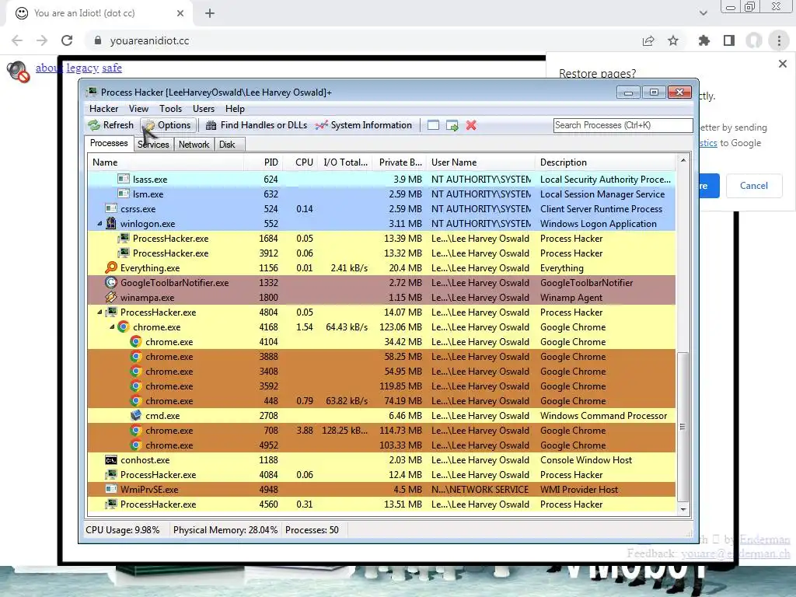Click 'CPU Usage: 9.98%' in status bar
Viewport: 796px width, 597px height.
click(122, 530)
